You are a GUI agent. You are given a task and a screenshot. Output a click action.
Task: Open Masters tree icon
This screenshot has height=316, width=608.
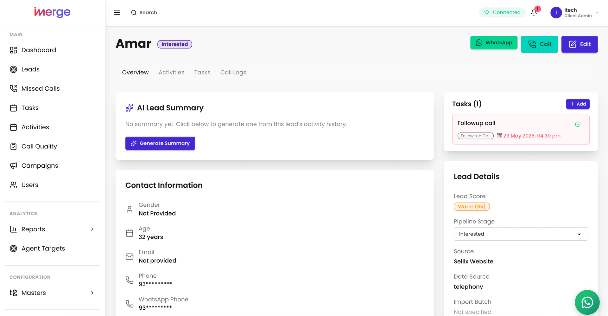[x=13, y=293]
